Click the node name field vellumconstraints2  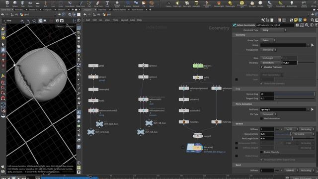click(275, 25)
